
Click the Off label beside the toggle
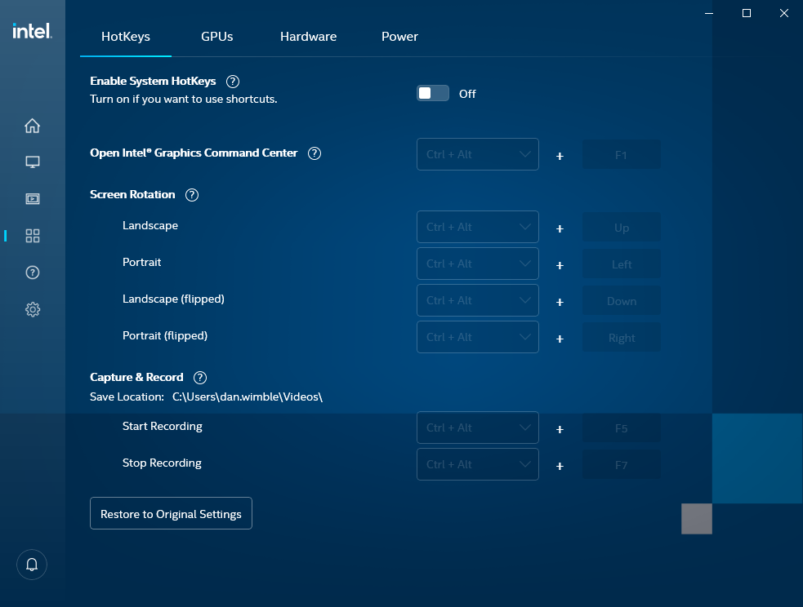click(x=467, y=94)
